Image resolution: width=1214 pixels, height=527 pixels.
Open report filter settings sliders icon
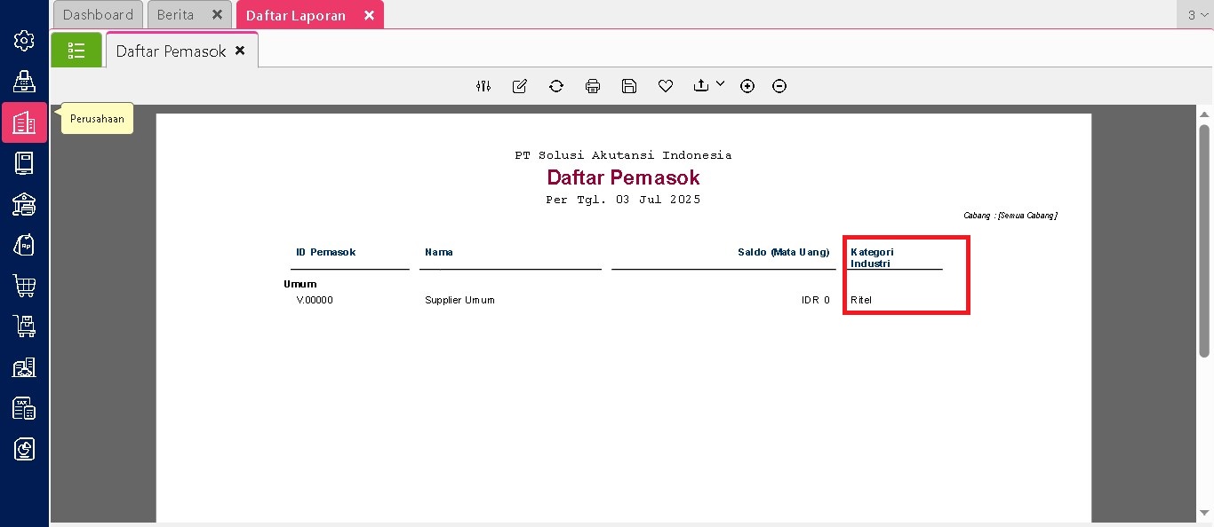point(483,86)
